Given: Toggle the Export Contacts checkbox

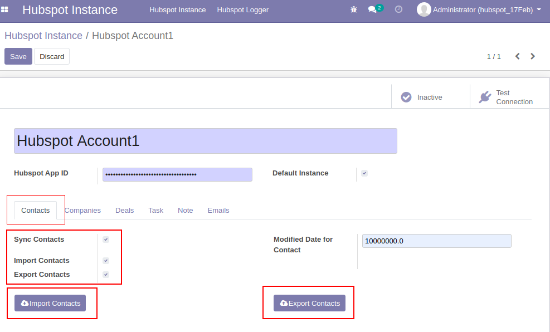Looking at the screenshot, I should (106, 275).
